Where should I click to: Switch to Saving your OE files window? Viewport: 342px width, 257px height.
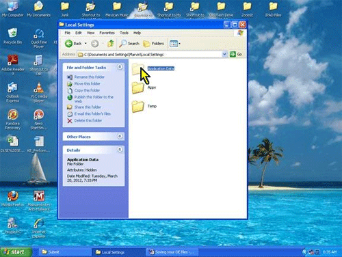[172, 252]
